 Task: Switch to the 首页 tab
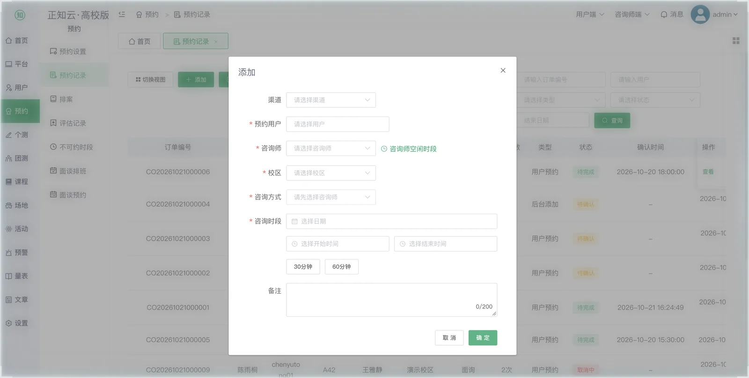point(140,42)
